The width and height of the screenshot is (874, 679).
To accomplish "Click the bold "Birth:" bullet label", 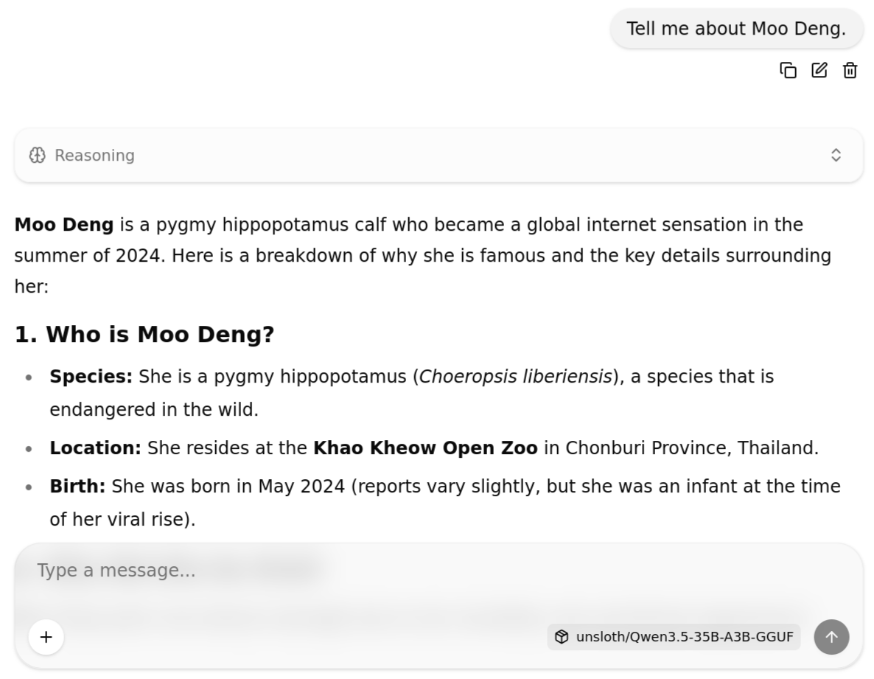I will [x=77, y=487].
